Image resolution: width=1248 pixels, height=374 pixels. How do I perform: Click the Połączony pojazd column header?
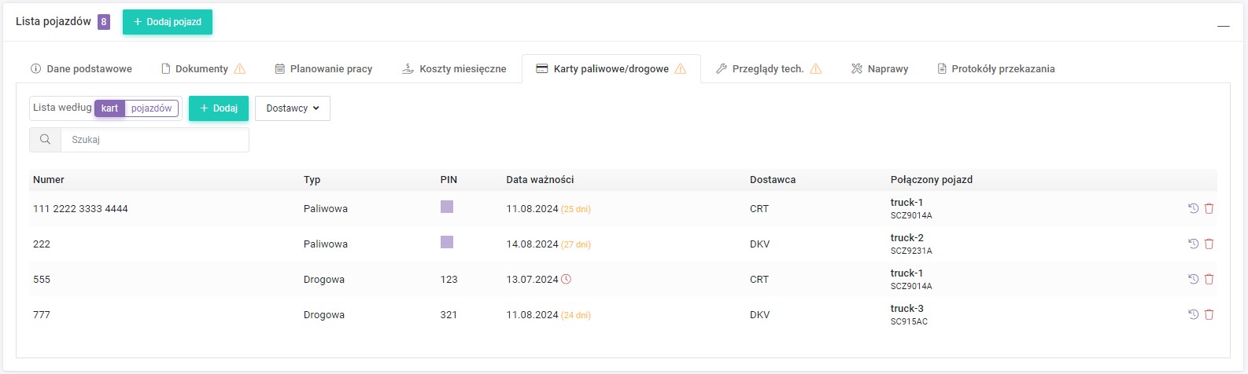coord(932,179)
